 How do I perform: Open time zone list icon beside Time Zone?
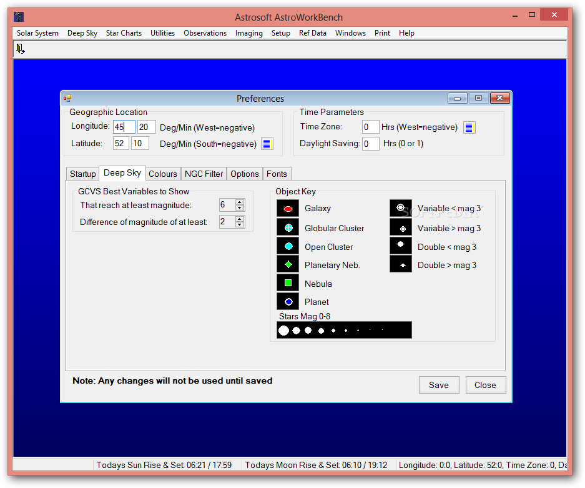(x=469, y=127)
